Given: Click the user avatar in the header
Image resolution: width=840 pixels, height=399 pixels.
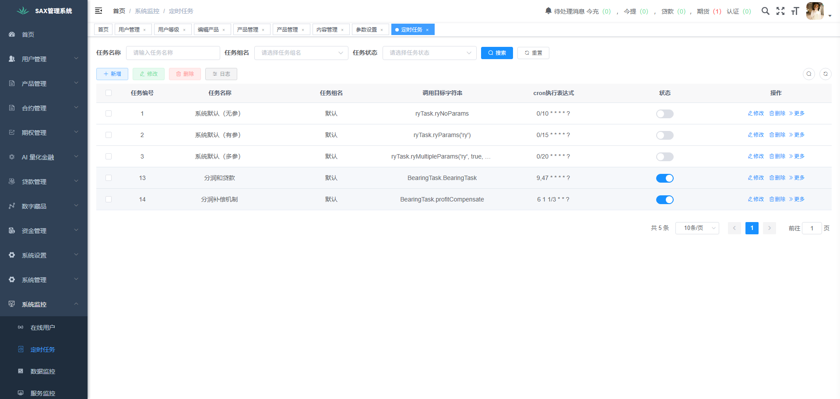Looking at the screenshot, I should coord(815,11).
